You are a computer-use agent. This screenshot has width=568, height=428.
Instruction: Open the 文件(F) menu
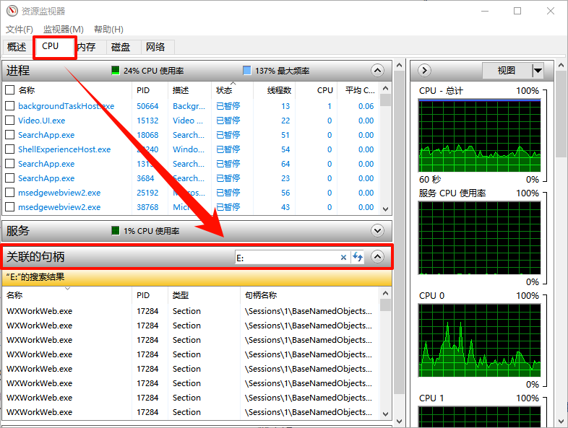[20, 30]
